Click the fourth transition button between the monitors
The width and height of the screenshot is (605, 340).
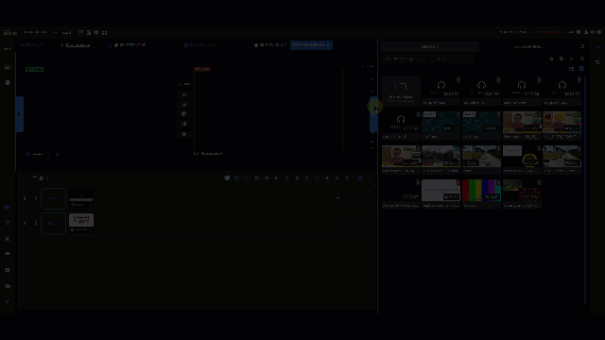tap(184, 124)
